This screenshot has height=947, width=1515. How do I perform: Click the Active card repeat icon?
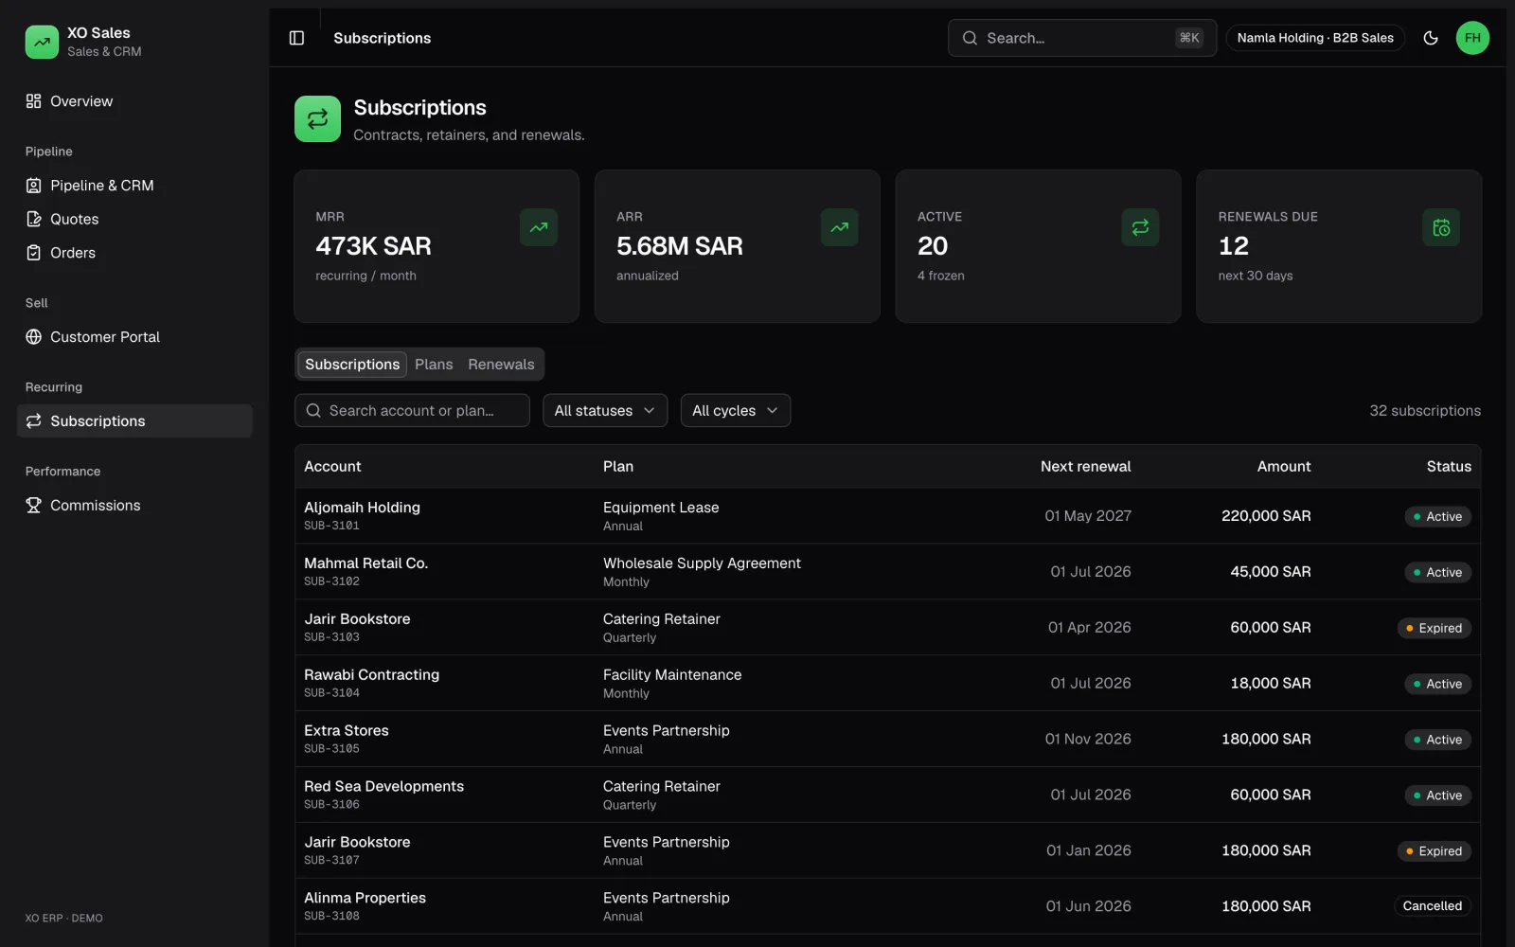pos(1140,227)
